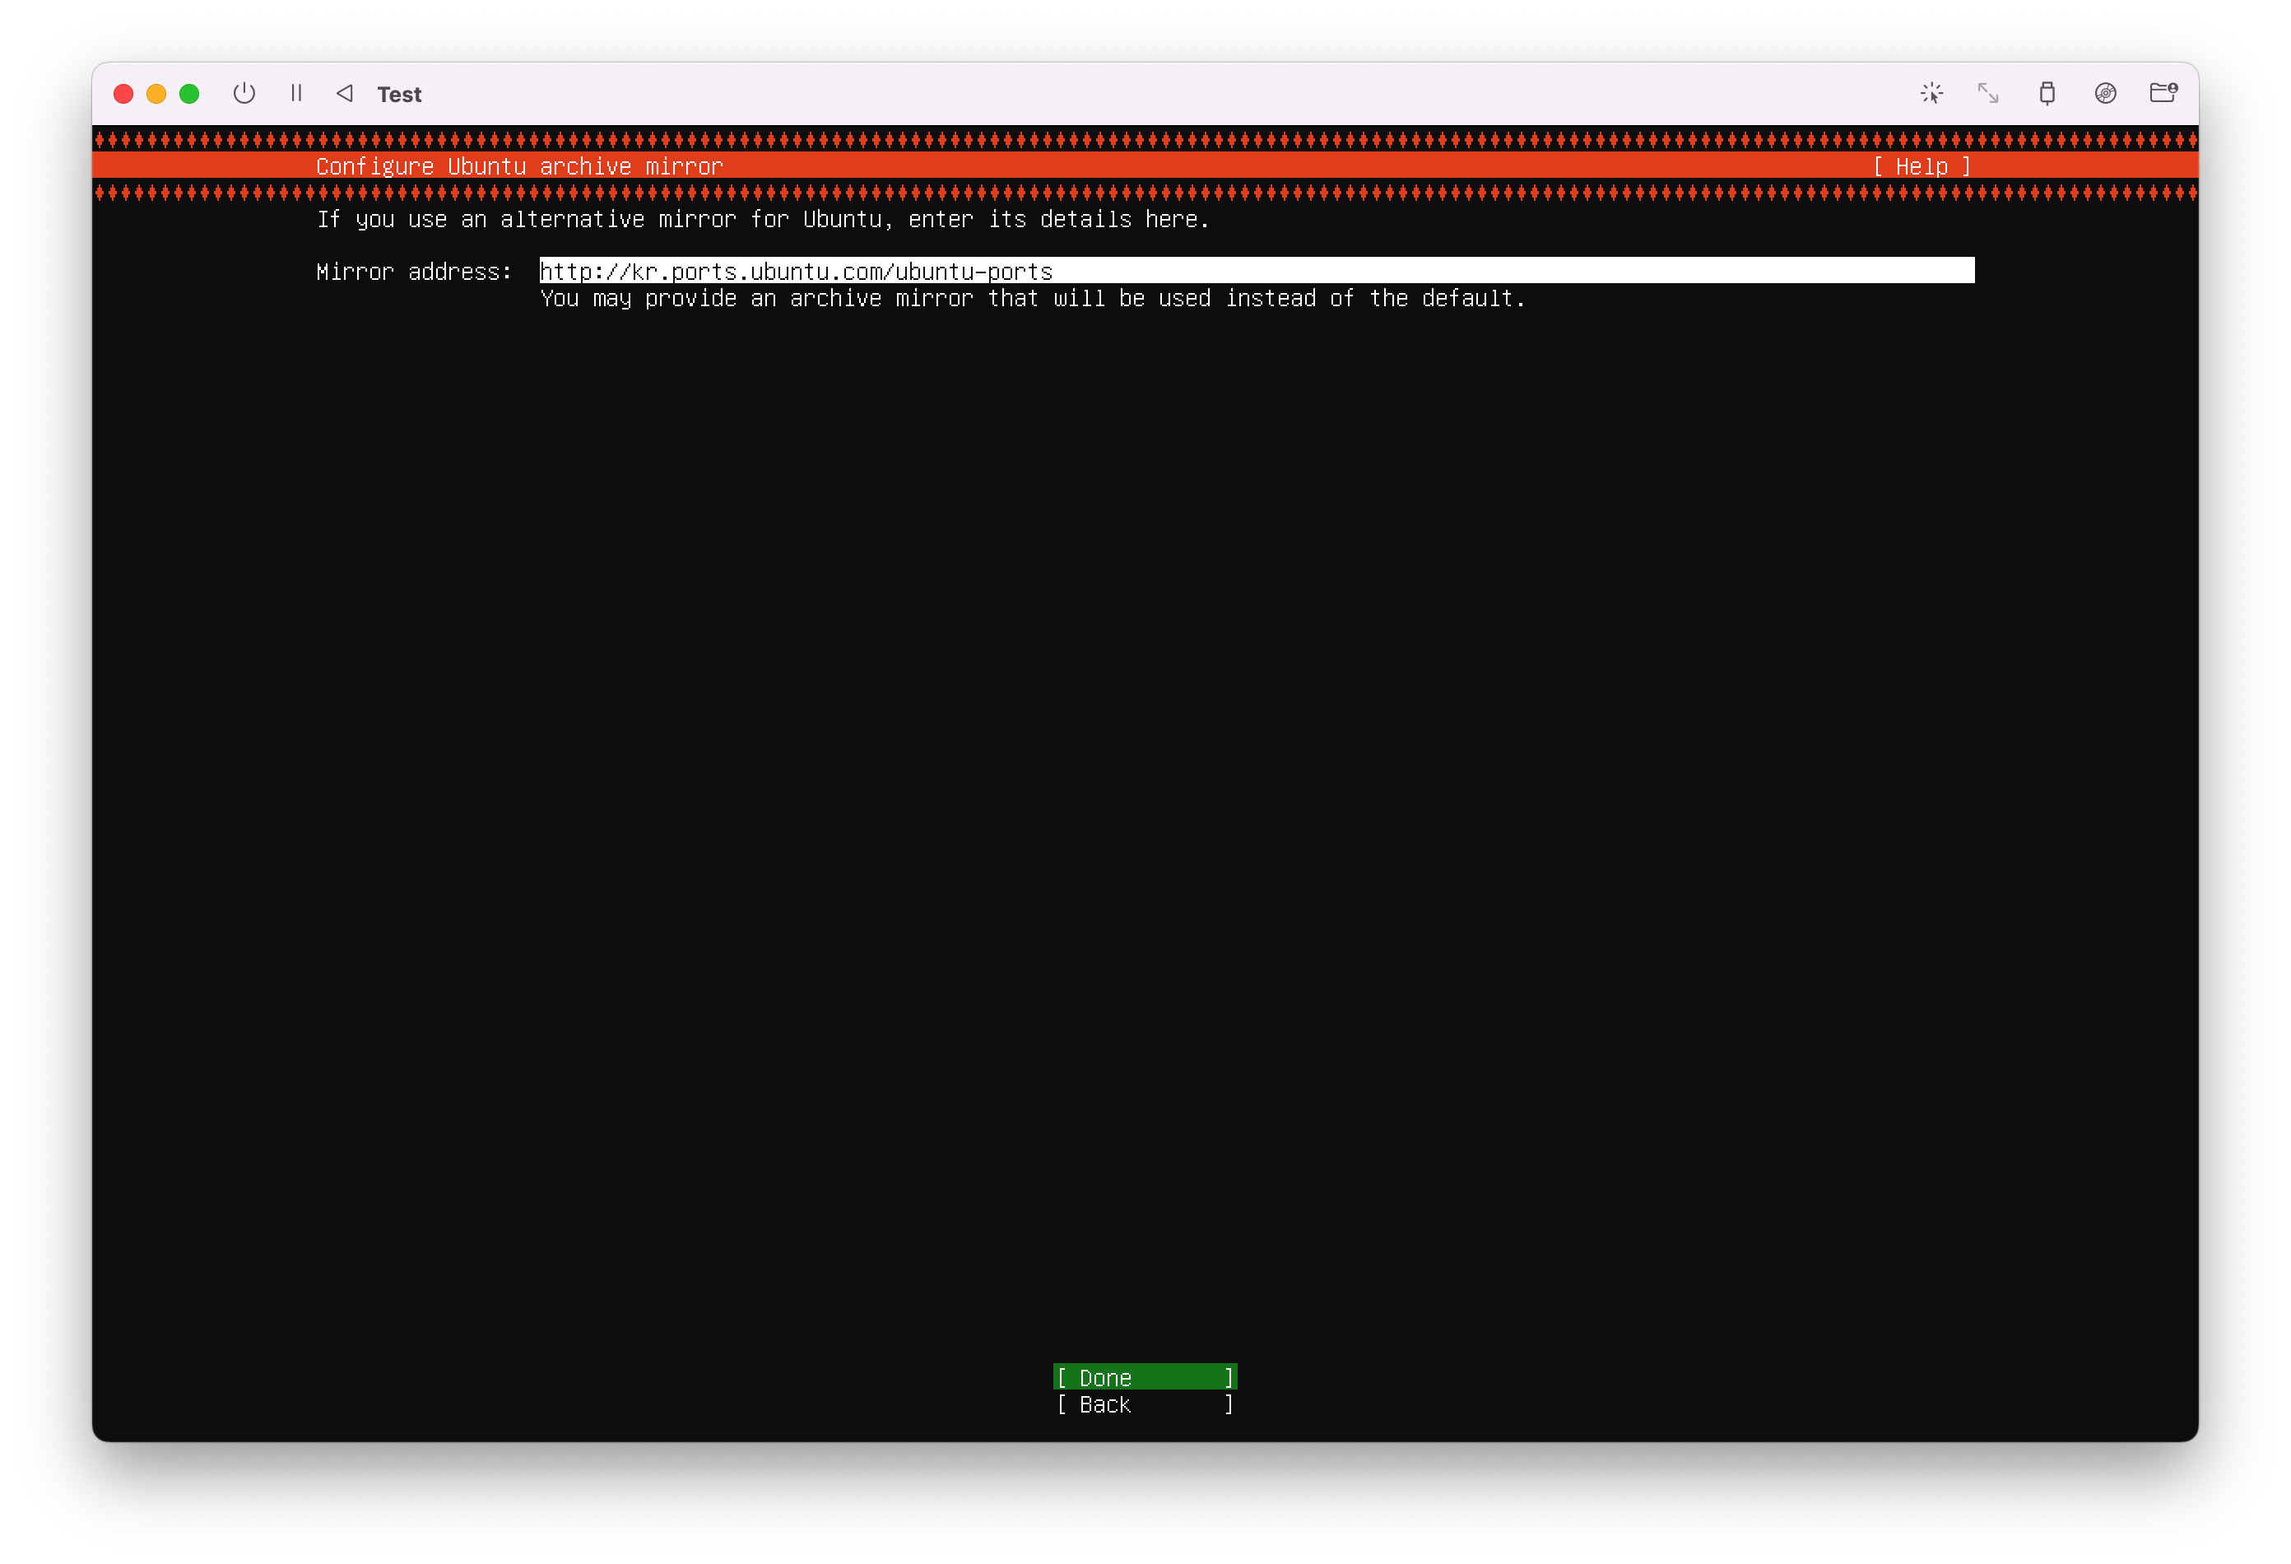Click the power button to shut down VM
This screenshot has height=1564, width=2291.
(x=244, y=94)
